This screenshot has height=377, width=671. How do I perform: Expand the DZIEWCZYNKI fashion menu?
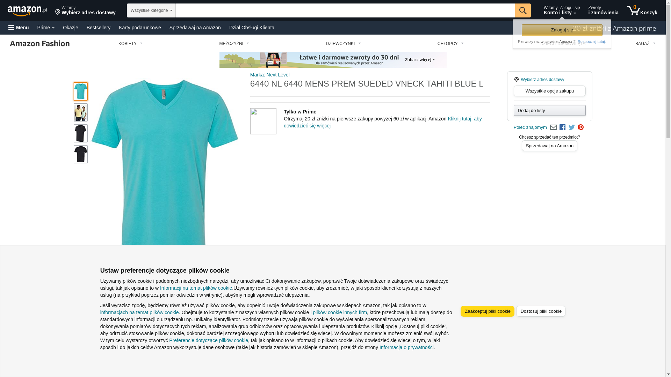point(343,44)
